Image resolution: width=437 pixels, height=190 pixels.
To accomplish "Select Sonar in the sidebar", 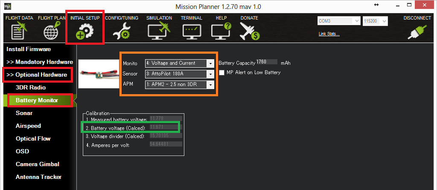I will tap(24, 113).
